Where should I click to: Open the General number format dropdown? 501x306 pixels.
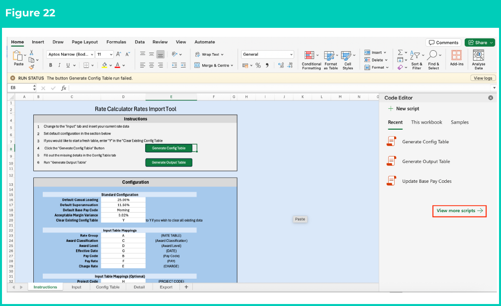point(267,54)
